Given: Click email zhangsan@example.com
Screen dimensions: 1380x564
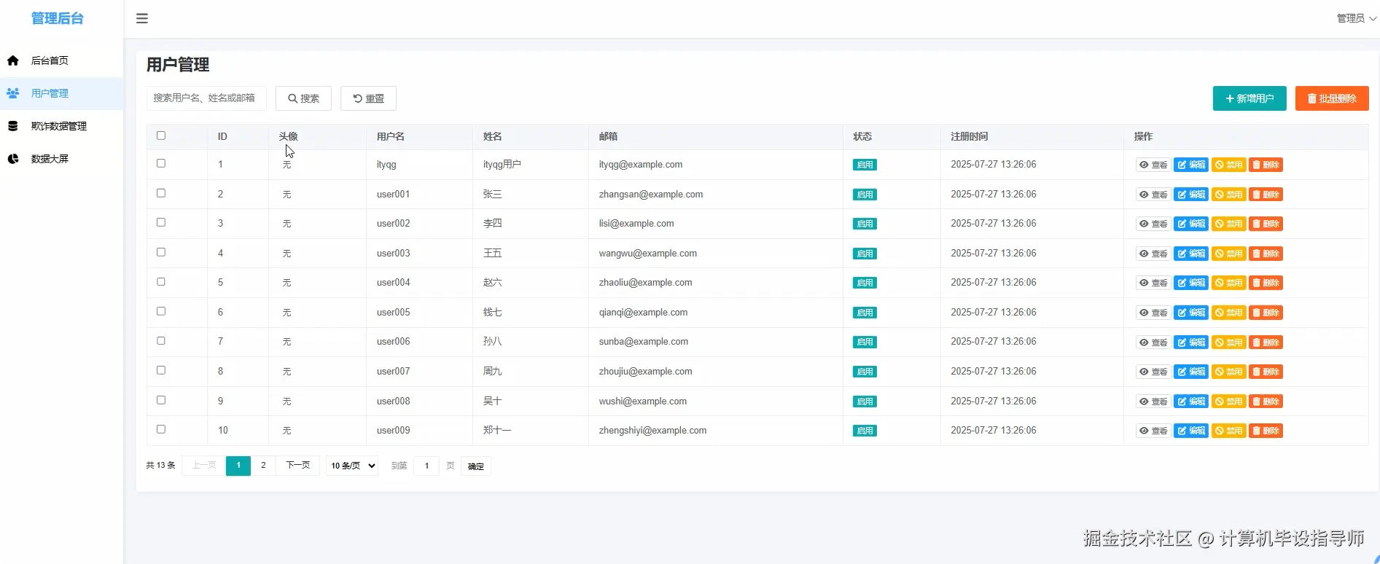Looking at the screenshot, I should point(651,195).
